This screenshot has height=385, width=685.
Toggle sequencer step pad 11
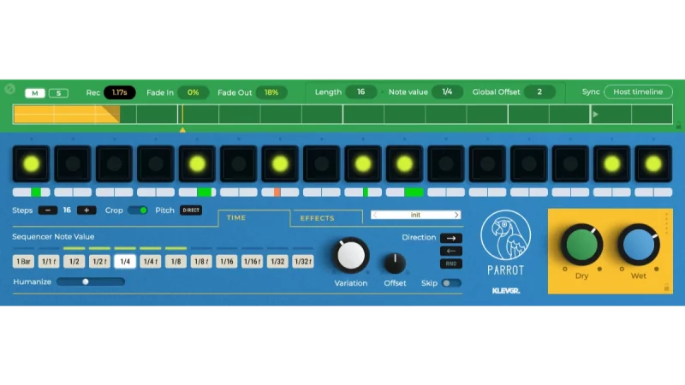pyautogui.click(x=446, y=164)
